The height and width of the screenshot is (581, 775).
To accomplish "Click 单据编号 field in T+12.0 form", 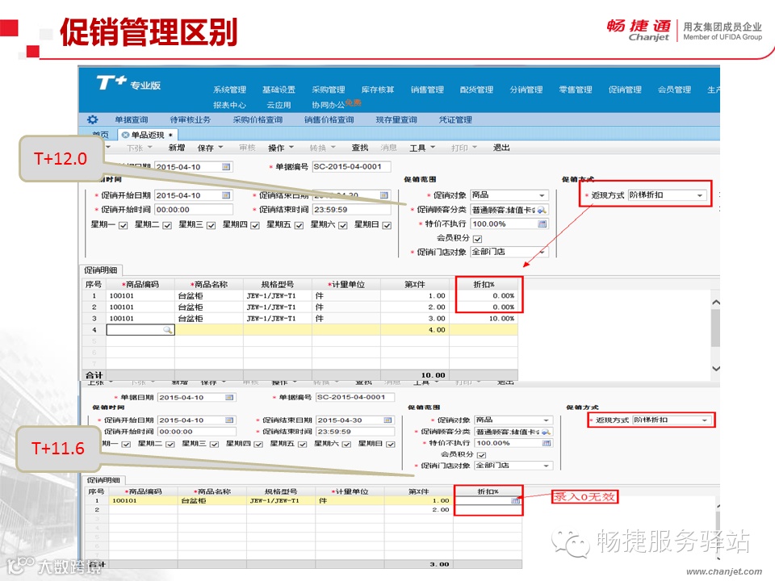I will coord(351,167).
